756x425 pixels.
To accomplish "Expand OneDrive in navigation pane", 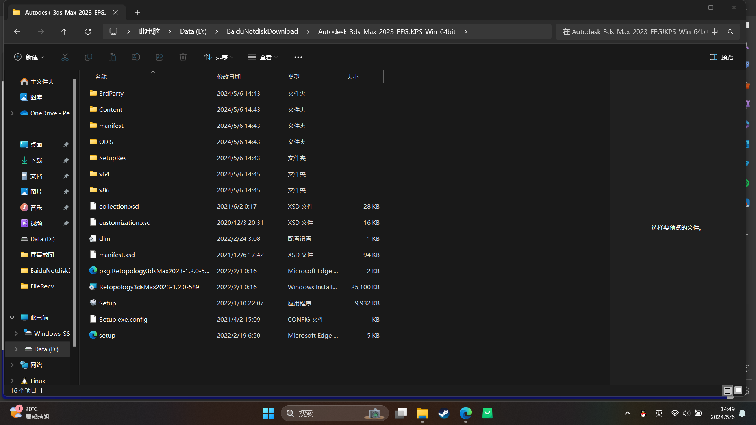I will 12,113.
